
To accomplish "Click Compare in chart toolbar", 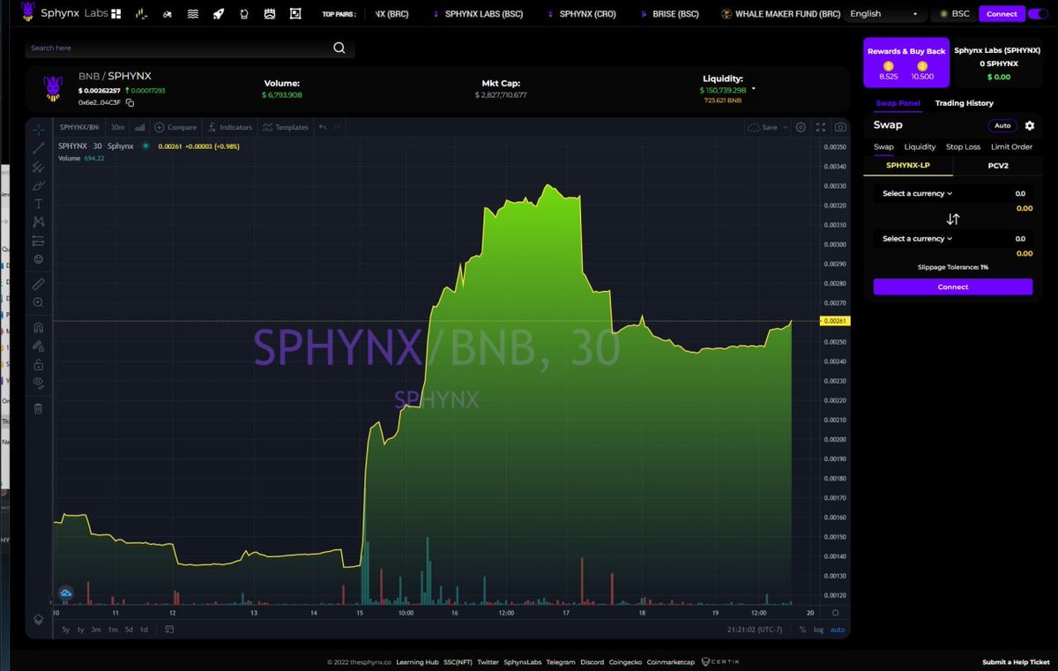I will tap(175, 127).
